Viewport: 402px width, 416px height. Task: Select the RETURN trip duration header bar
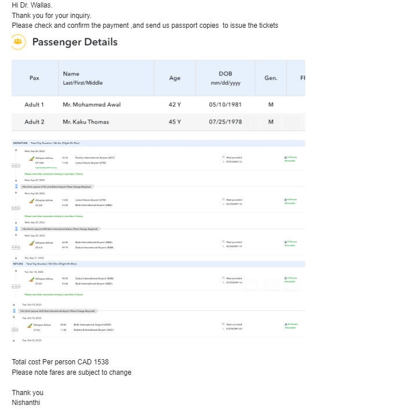(158, 263)
